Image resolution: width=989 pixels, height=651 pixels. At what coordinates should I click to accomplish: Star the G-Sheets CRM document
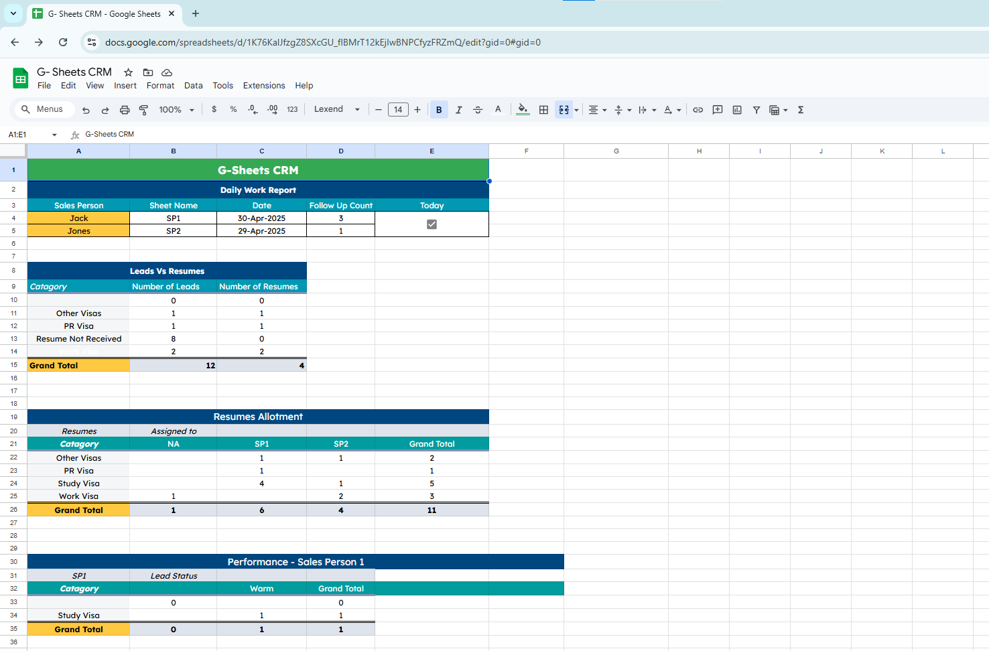[128, 72]
